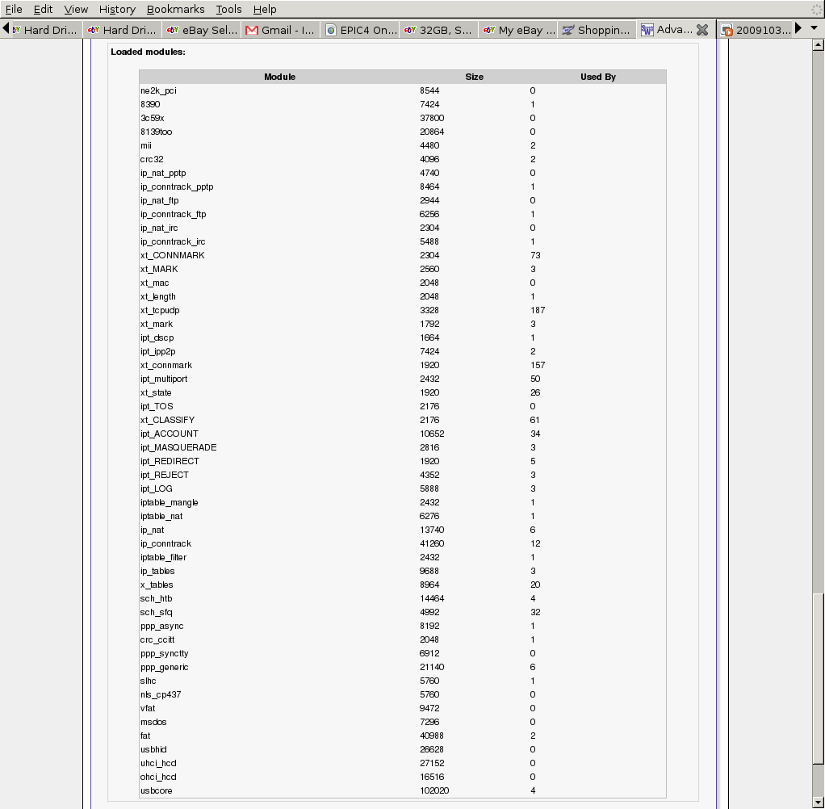Click the vertical scrollbar up arrow
Screen dimensions: 825x809
[x=818, y=45]
